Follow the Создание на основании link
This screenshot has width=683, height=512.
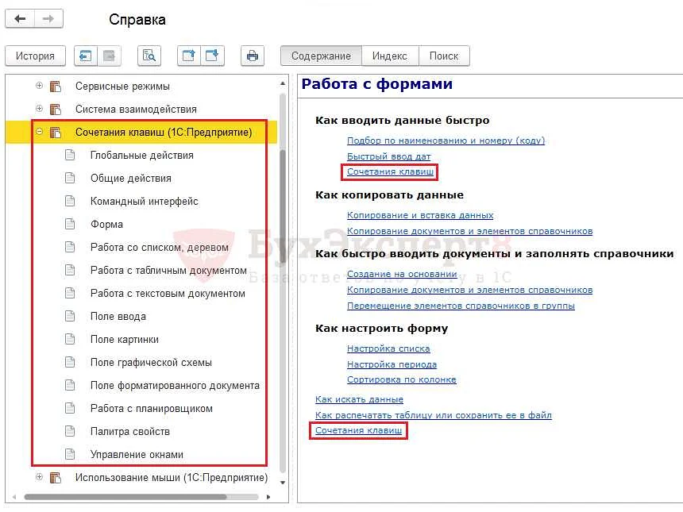coord(402,275)
